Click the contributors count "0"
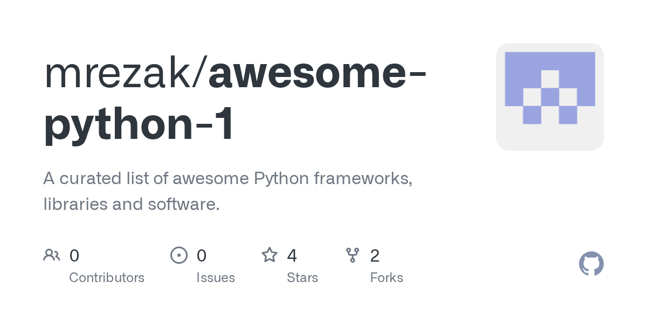647x323 pixels. (x=74, y=255)
